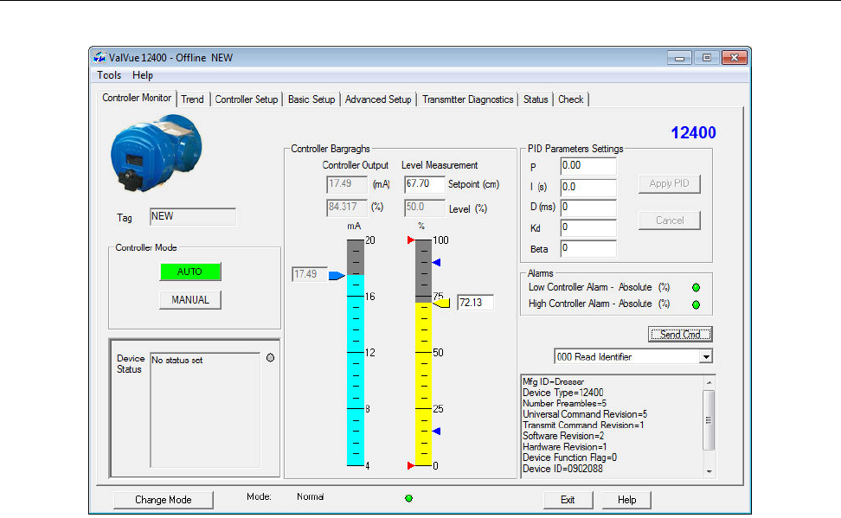Click the 'Universal Command Revision=5' line
This screenshot has width=841, height=518.
tap(585, 414)
